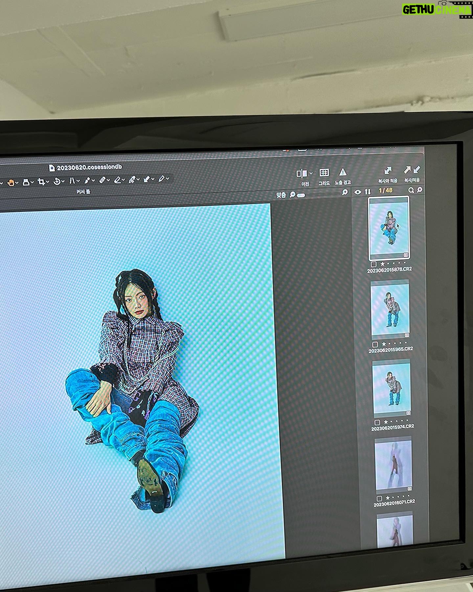Select the bandage heal cursor tool
Viewport: 473px width, 592px height.
tap(102, 180)
